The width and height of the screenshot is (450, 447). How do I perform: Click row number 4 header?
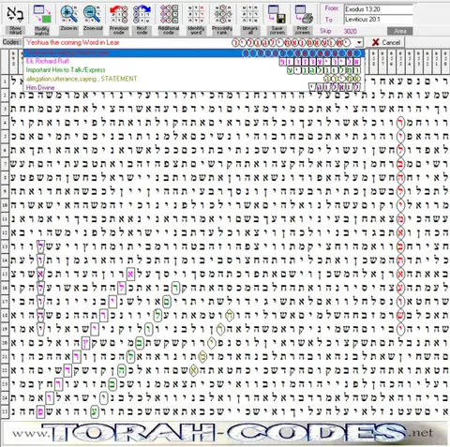5,123
